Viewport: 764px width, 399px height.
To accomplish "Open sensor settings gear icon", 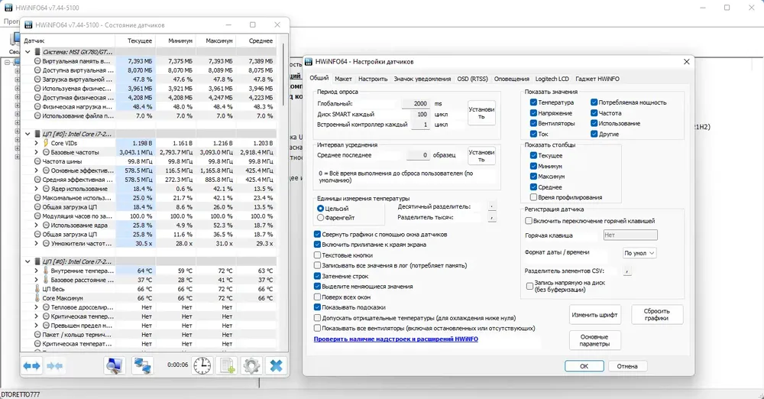I will coord(251,366).
